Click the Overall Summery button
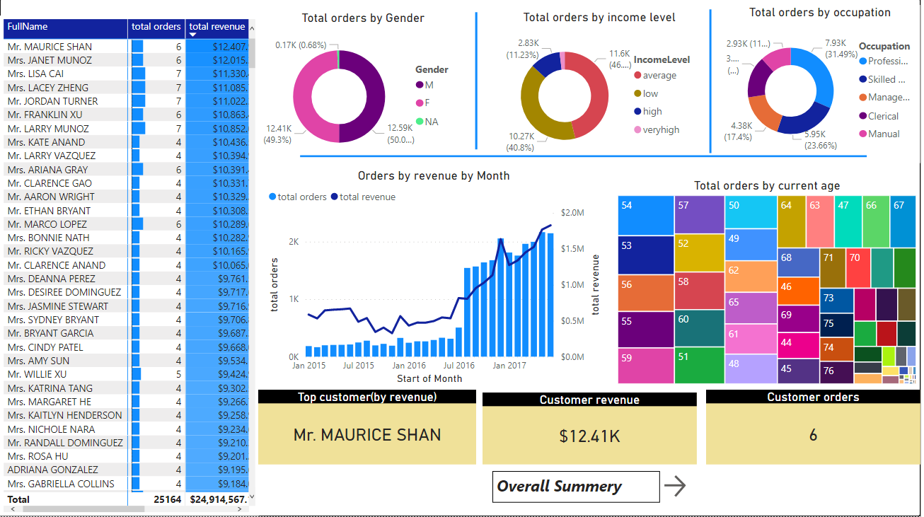924x517 pixels. coord(575,486)
